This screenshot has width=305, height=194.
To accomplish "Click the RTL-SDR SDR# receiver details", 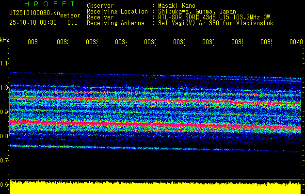I will [x=214, y=17].
